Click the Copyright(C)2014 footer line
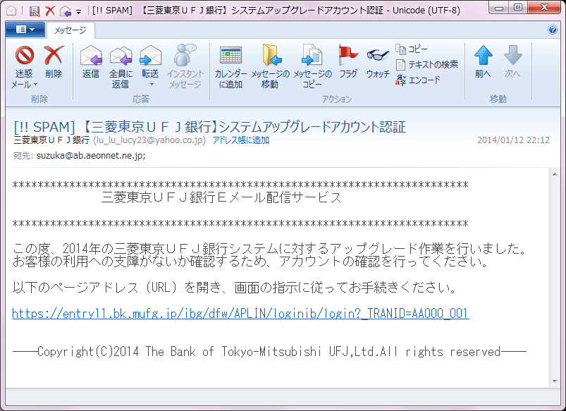The image size is (566, 411). 269,351
